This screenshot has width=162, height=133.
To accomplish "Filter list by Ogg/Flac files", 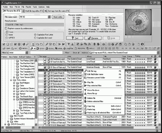I will tap(69, 48).
